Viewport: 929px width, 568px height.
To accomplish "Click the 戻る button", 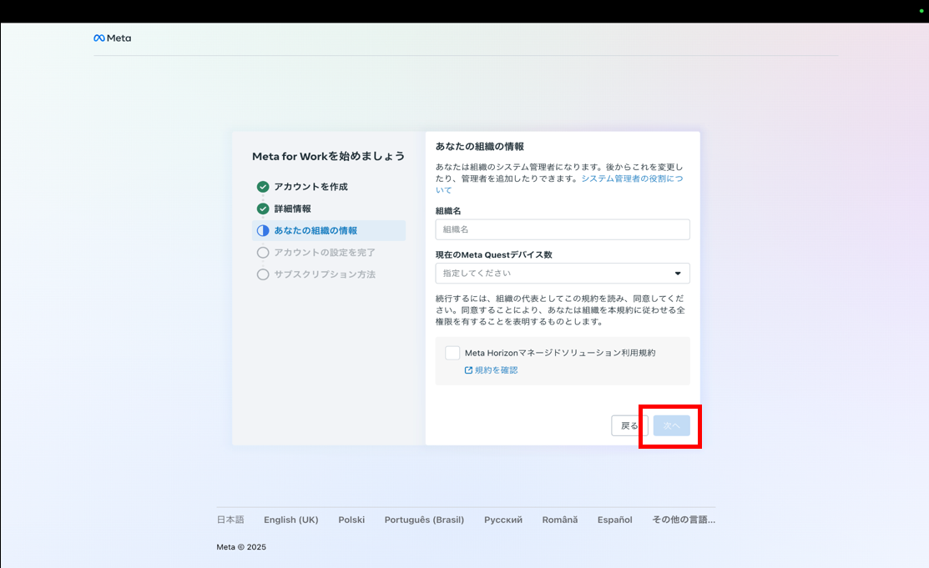I will [x=629, y=426].
